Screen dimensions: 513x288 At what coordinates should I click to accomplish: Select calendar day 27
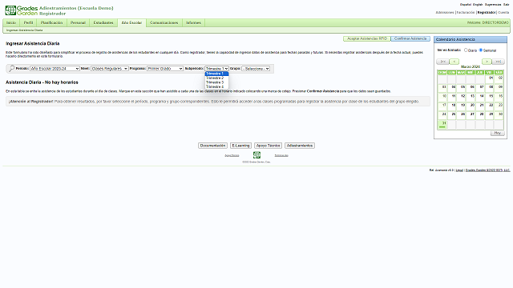tap(471, 115)
